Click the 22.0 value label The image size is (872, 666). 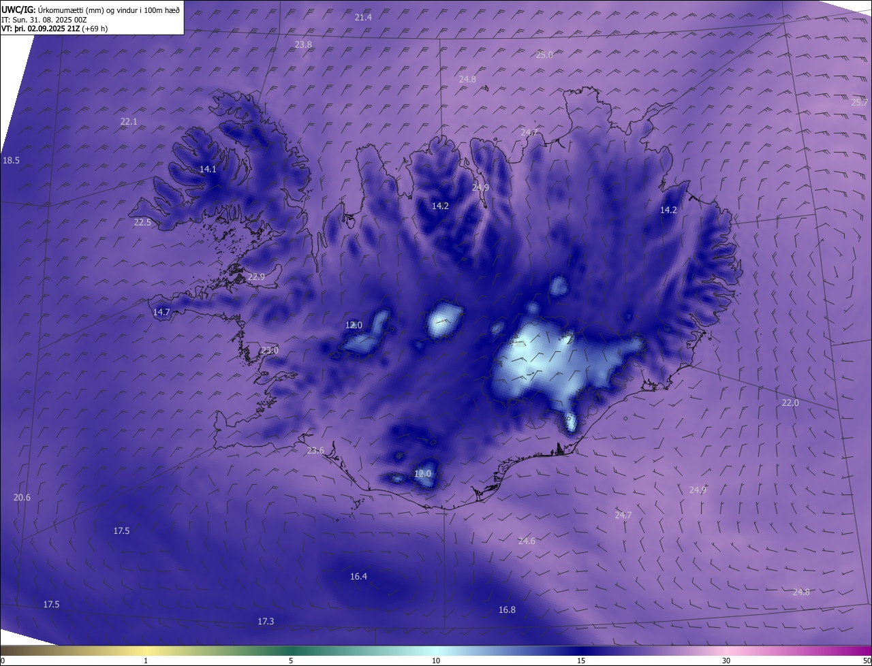(790, 402)
